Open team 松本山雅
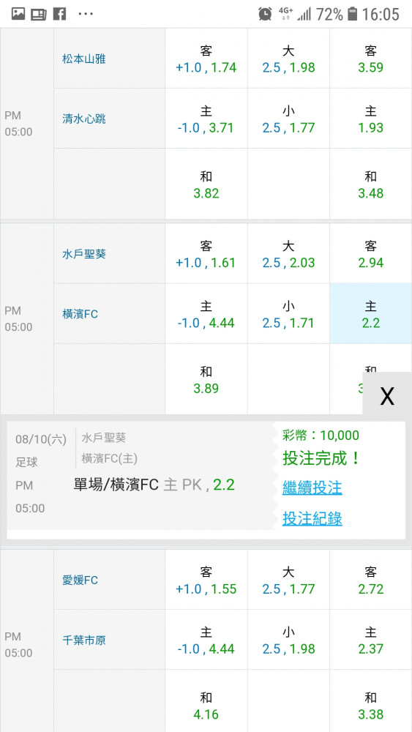 coord(84,59)
